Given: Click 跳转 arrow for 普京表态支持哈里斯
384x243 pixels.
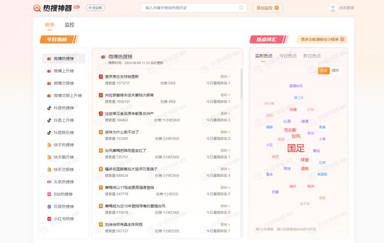Looking at the screenshot, I should (225, 77).
